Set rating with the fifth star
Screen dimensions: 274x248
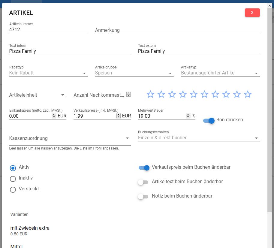[x=194, y=95]
